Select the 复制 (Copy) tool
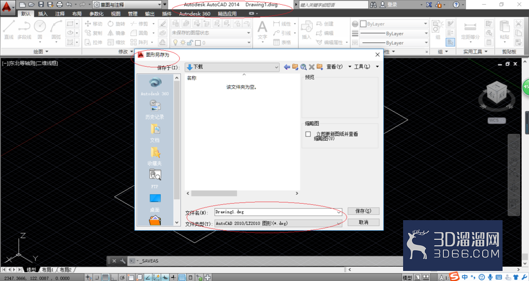 click(x=94, y=33)
